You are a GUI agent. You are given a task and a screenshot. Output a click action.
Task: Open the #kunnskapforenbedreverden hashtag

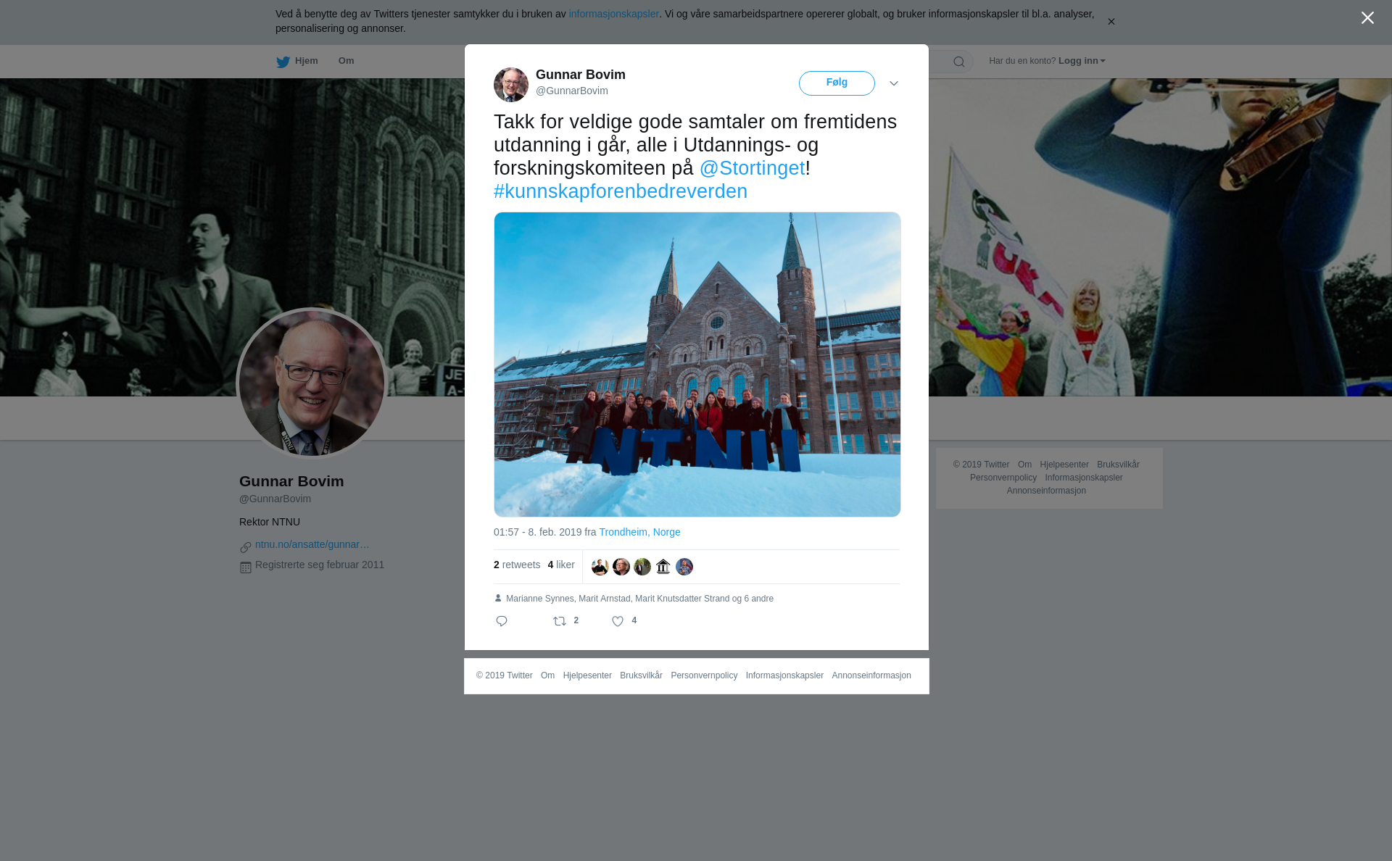[621, 191]
